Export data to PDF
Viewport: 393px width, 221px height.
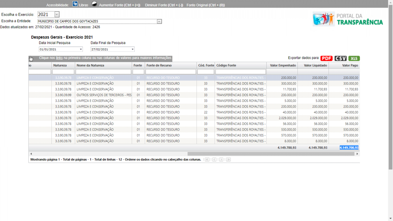326,58
